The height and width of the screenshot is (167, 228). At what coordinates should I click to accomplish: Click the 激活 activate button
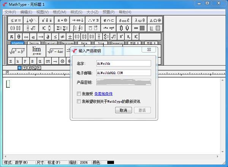point(142,110)
